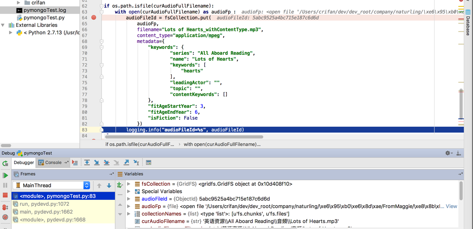Open View Breakpoints dialog icon
Image resolution: width=473 pixels, height=229 pixels.
[5, 207]
